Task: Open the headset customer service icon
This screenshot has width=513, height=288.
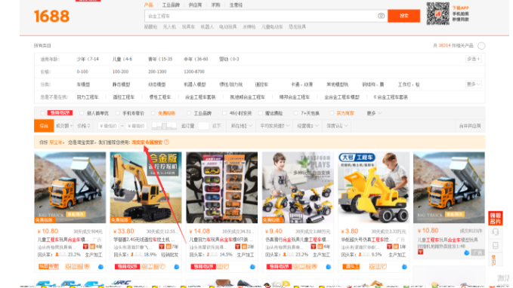Action: tap(496, 232)
